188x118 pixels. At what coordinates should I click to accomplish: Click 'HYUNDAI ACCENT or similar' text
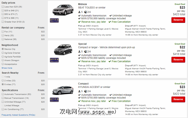click(94, 87)
